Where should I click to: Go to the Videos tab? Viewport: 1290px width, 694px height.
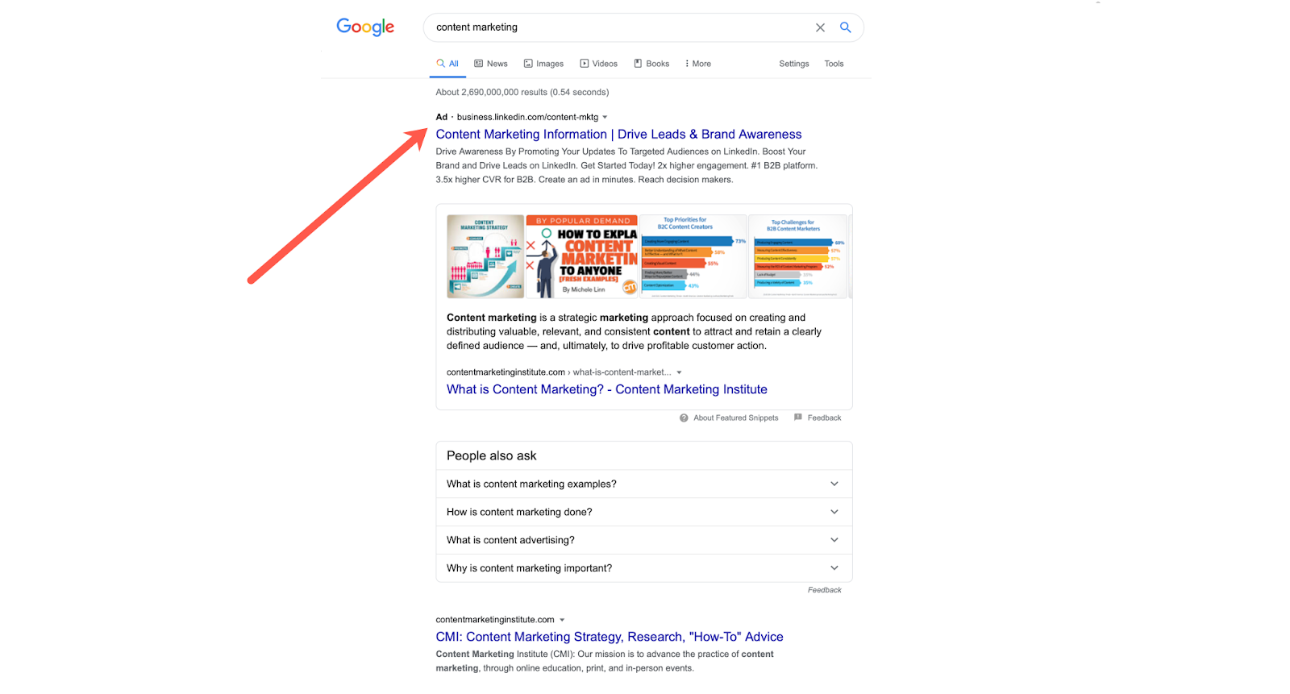click(599, 64)
